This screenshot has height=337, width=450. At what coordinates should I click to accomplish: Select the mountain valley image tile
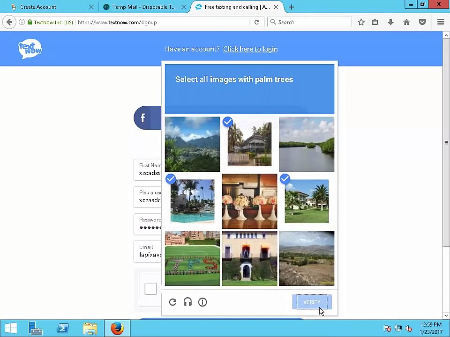[192, 144]
